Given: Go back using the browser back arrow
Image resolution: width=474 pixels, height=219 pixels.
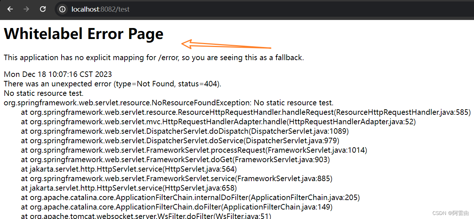Looking at the screenshot, I should 10,9.
